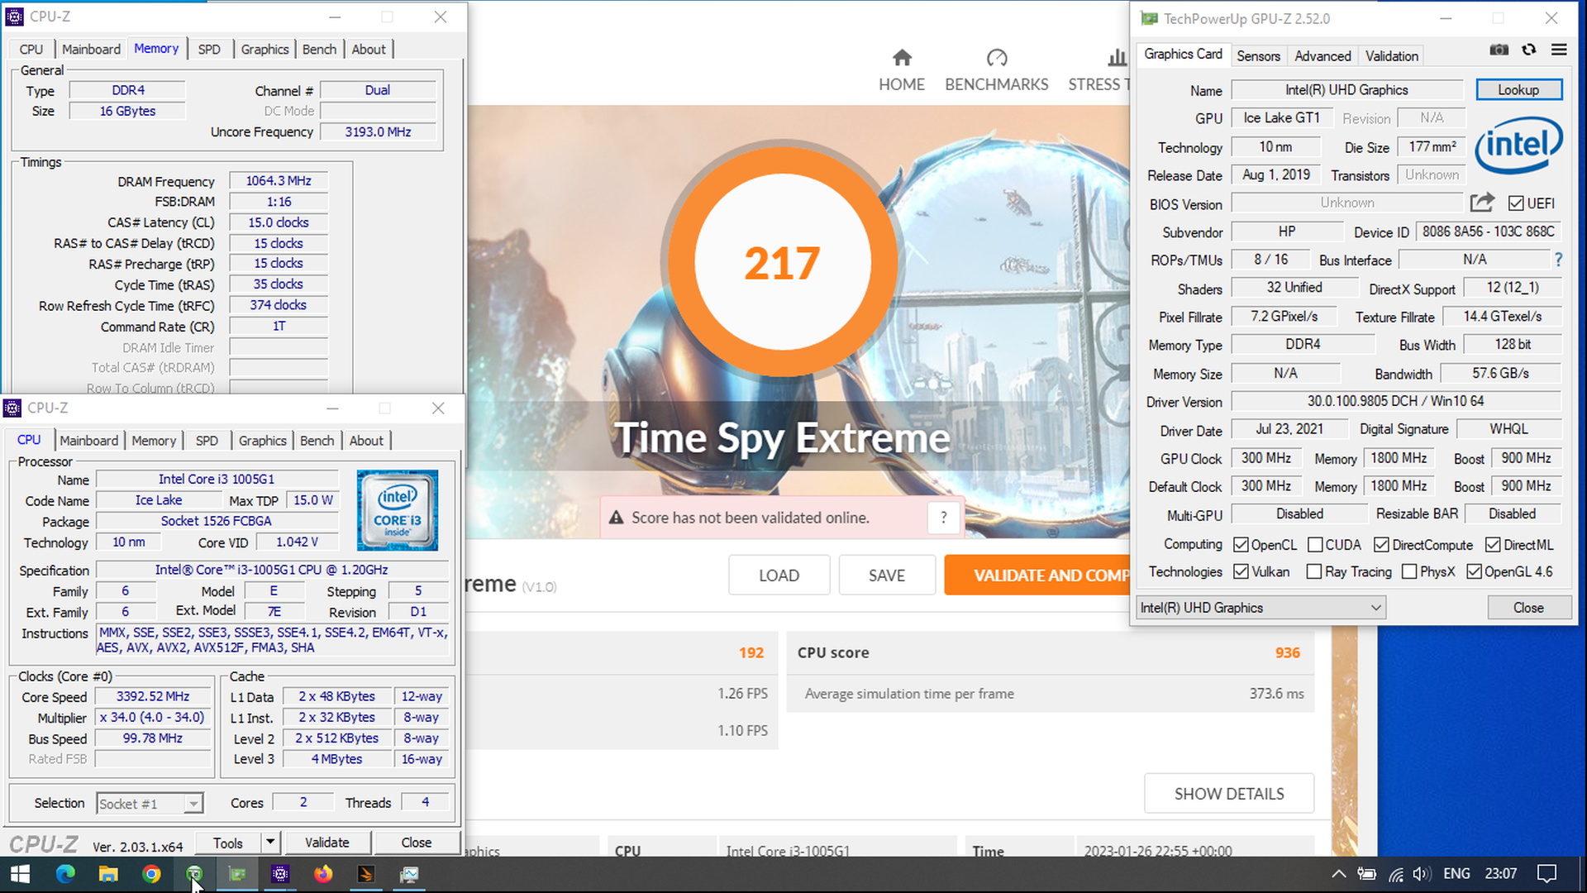1587x893 pixels.
Task: Switch to Sensors tab in GPU-Z
Action: 1258,56
